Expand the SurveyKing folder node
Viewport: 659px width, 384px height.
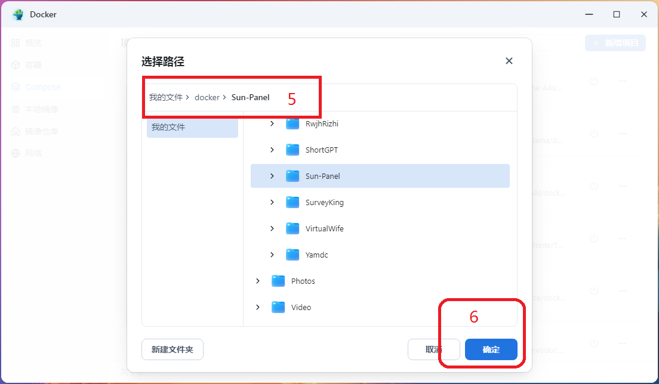pyautogui.click(x=272, y=202)
